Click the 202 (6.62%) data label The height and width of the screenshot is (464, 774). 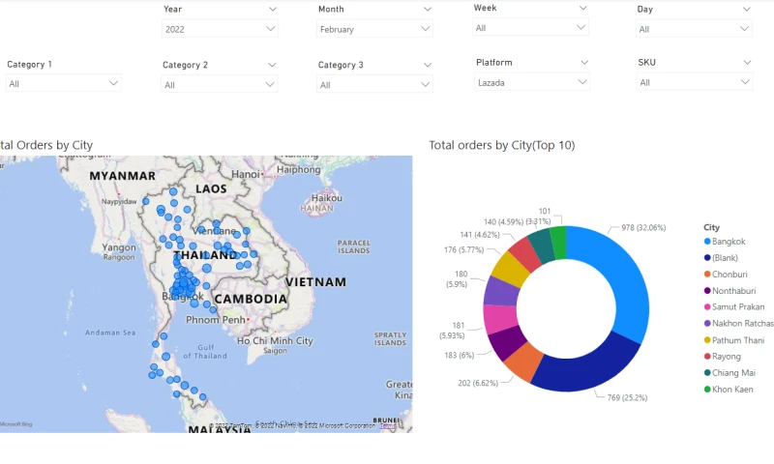coord(478,383)
